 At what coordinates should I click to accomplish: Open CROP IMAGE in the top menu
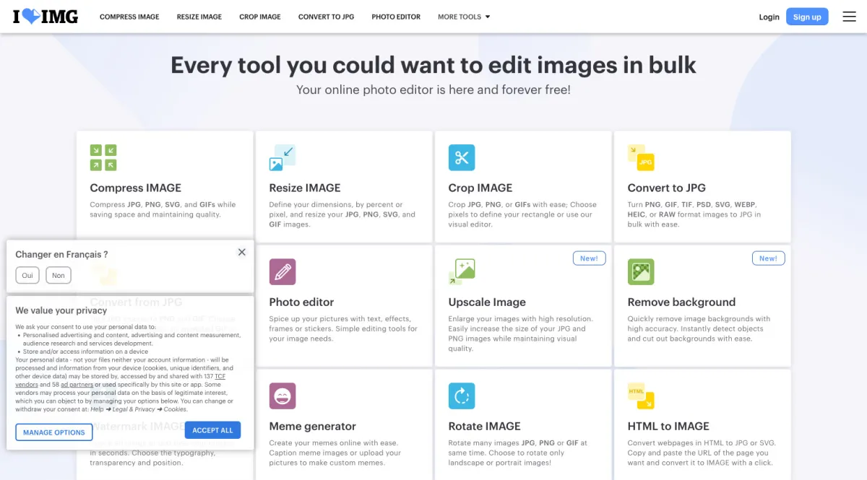[x=260, y=17]
